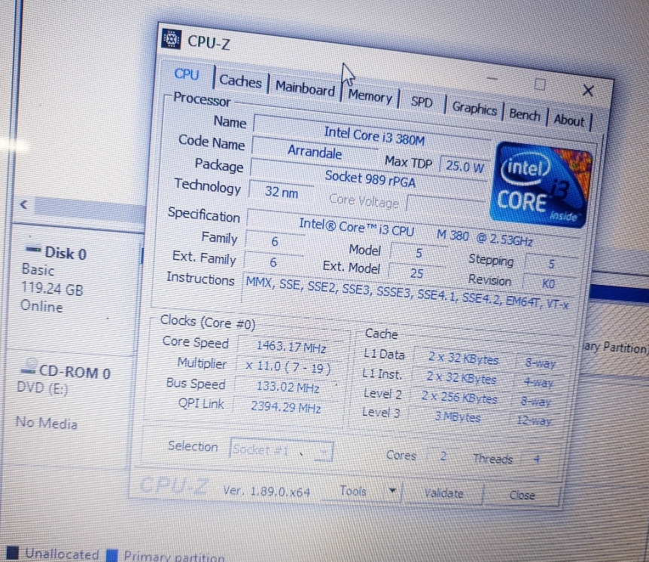Viewport: 649px width, 562px height.
Task: Click the left scroll arrow in Disk Management
Action: coord(23,205)
